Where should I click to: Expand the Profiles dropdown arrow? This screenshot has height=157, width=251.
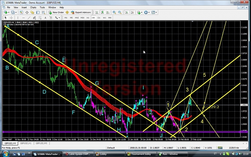point(16,12)
